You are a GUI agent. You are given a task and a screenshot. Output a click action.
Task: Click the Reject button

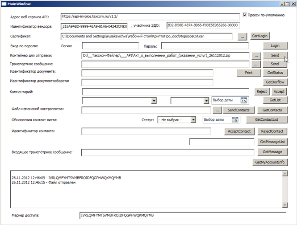point(261,91)
